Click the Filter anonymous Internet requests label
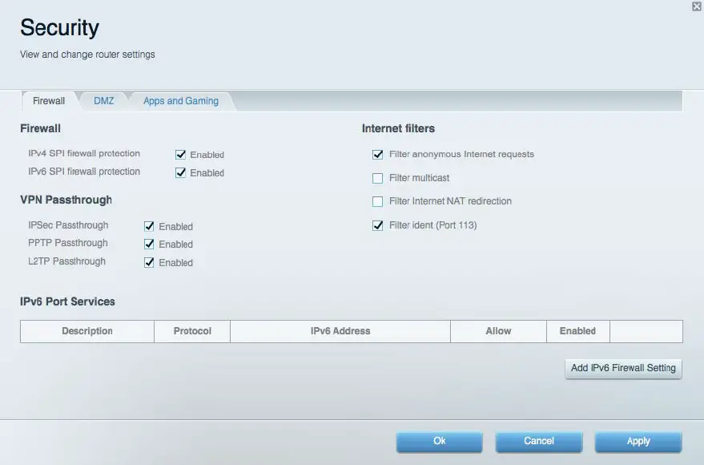The height and width of the screenshot is (465, 704). tap(461, 154)
